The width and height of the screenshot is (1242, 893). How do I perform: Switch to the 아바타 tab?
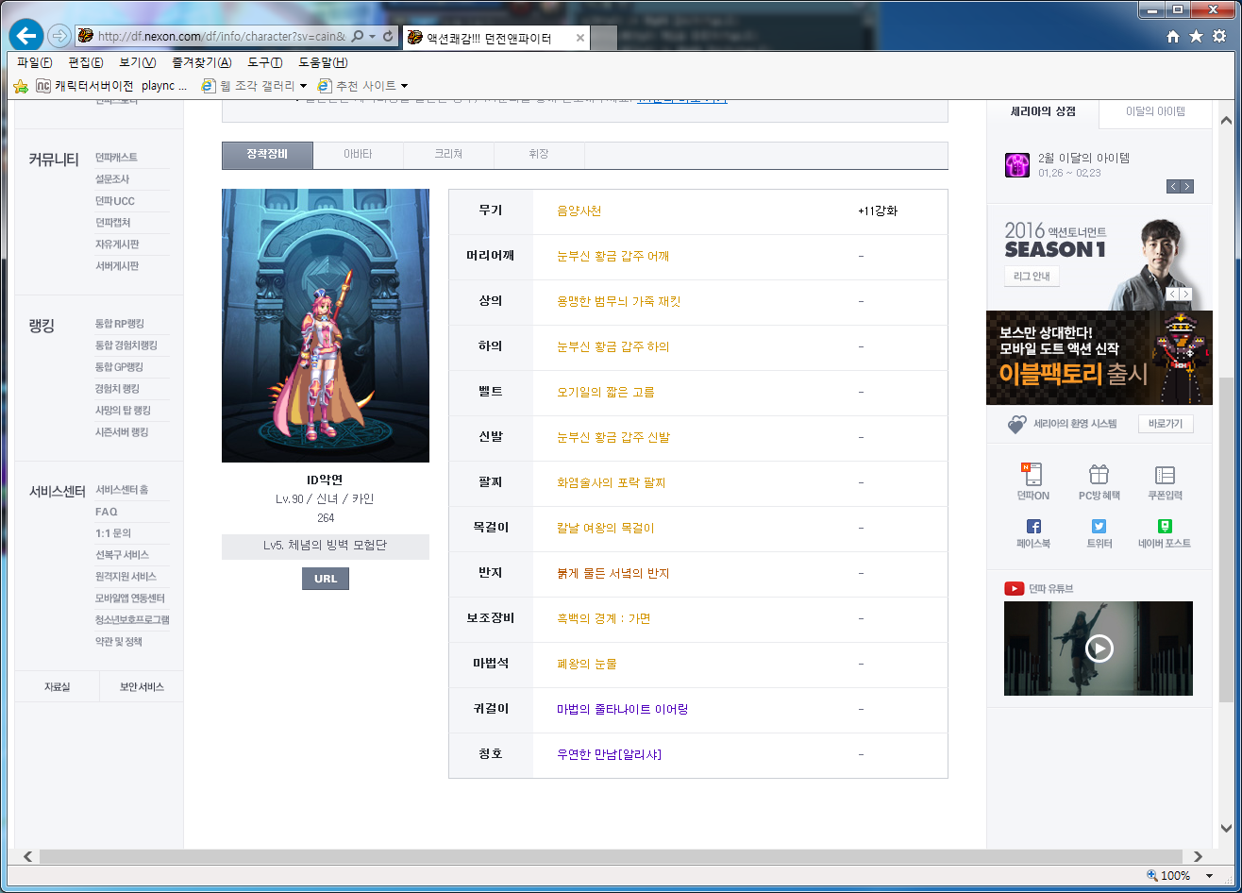(x=358, y=155)
